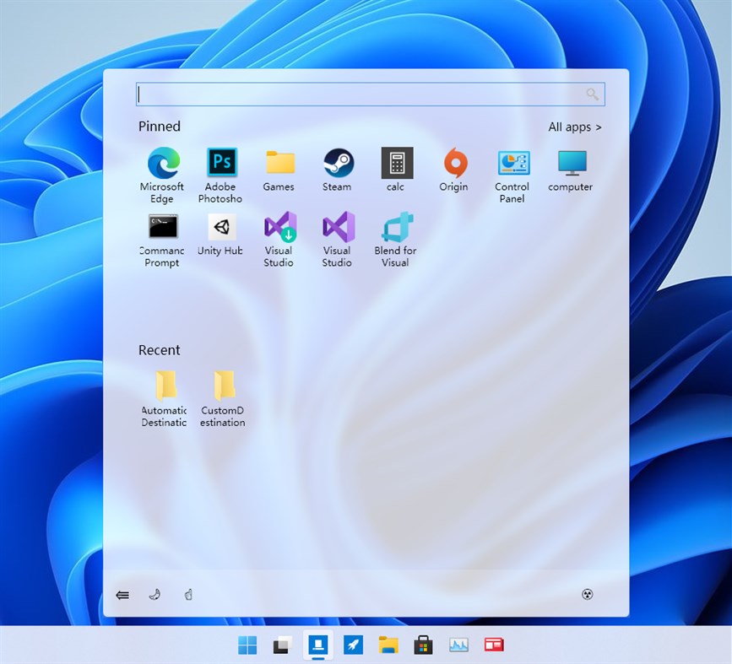Viewport: 732px width, 664px height.
Task: Collapse the Start menu sidebar arrow
Action: 122,595
